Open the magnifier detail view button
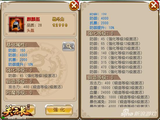Viewport: 160px width, 120px height. pyautogui.click(x=68, y=46)
